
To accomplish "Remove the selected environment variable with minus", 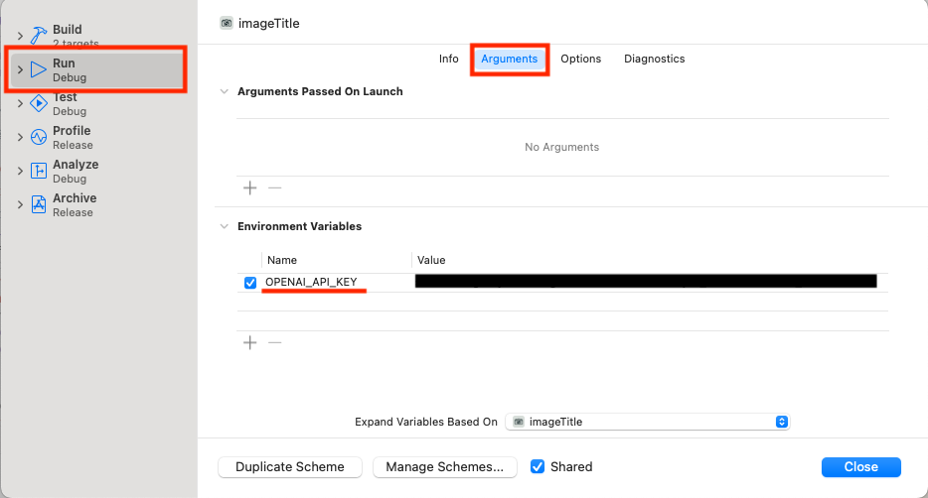I will point(275,342).
